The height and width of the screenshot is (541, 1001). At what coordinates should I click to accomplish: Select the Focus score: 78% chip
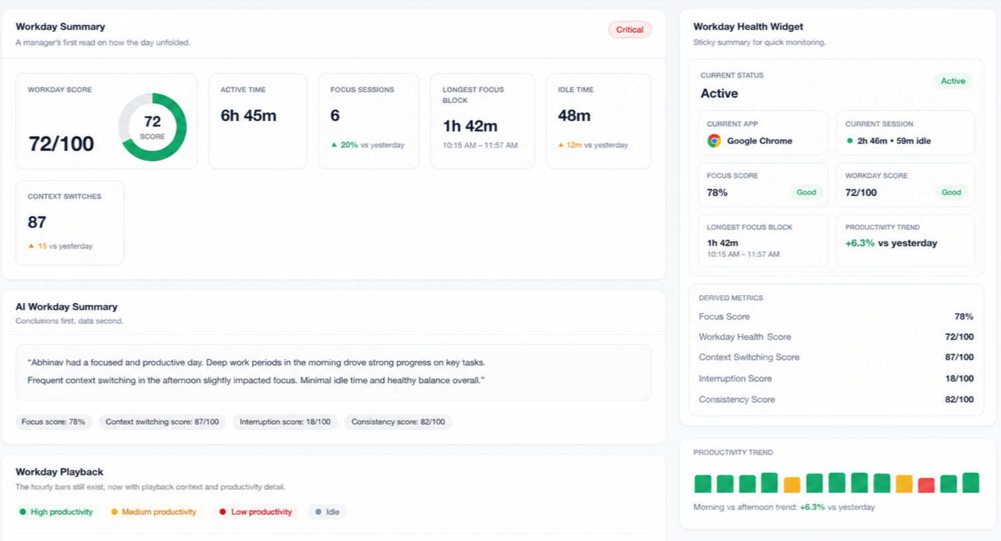[x=53, y=422]
